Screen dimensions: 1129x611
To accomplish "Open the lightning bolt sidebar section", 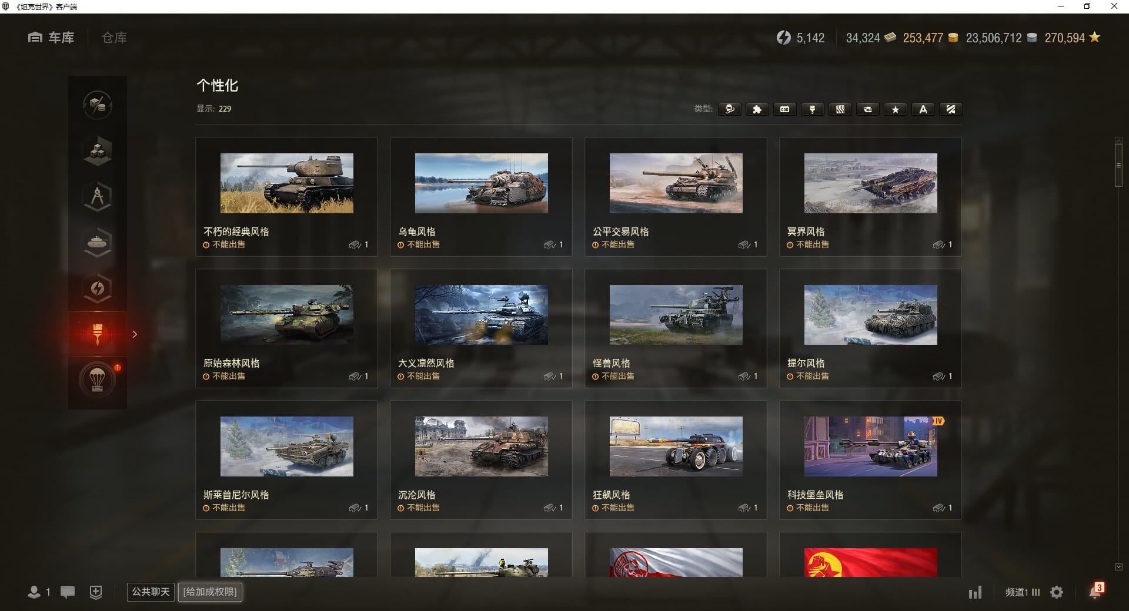I will 98,288.
